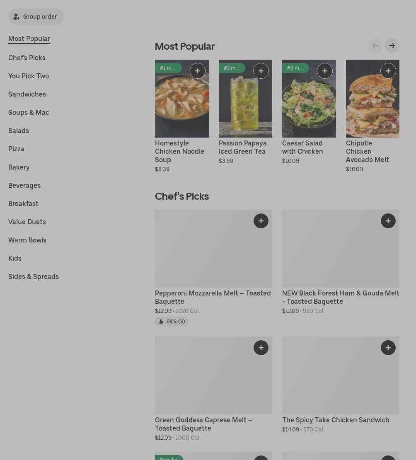Open Pepperoni Mozzarella Melt – Toasted Baguette title
This screenshot has width=416, height=460.
point(213,297)
